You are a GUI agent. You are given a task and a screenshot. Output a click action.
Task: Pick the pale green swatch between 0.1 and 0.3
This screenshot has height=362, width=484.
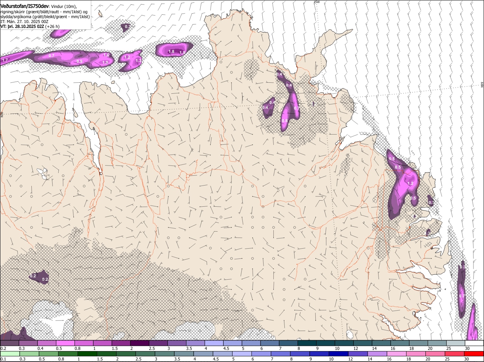pyautogui.click(x=10, y=354)
